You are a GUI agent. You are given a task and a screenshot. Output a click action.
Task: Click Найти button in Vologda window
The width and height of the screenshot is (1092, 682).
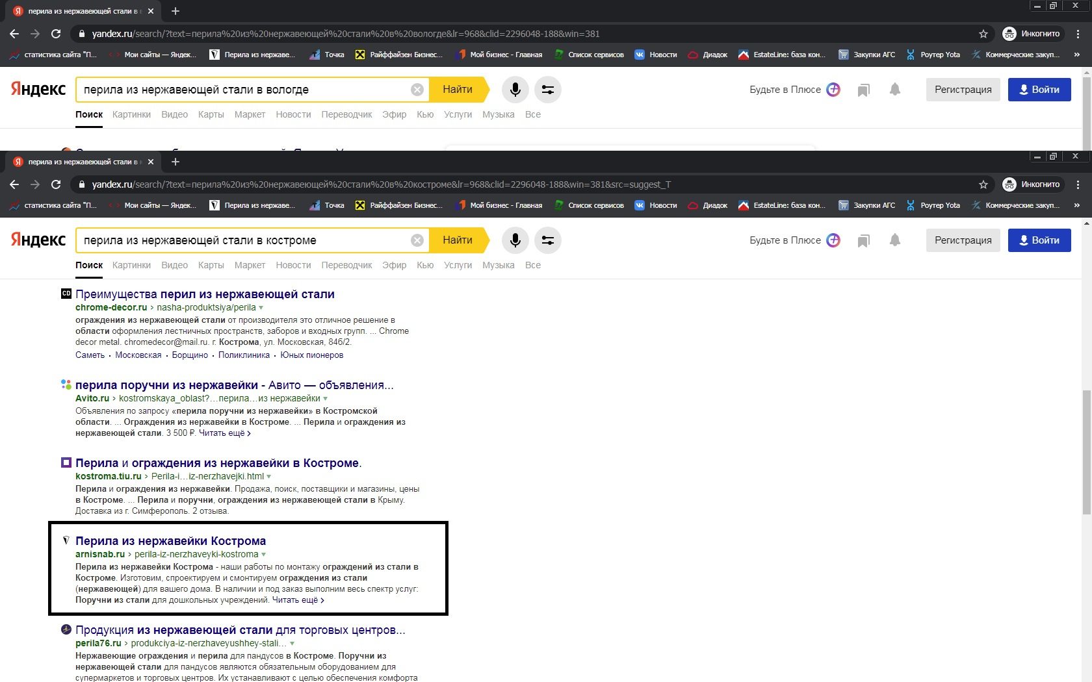tap(458, 90)
